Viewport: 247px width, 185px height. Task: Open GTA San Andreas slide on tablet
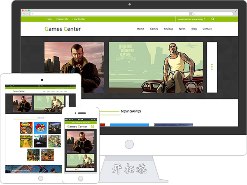pyautogui.click(x=49, y=104)
